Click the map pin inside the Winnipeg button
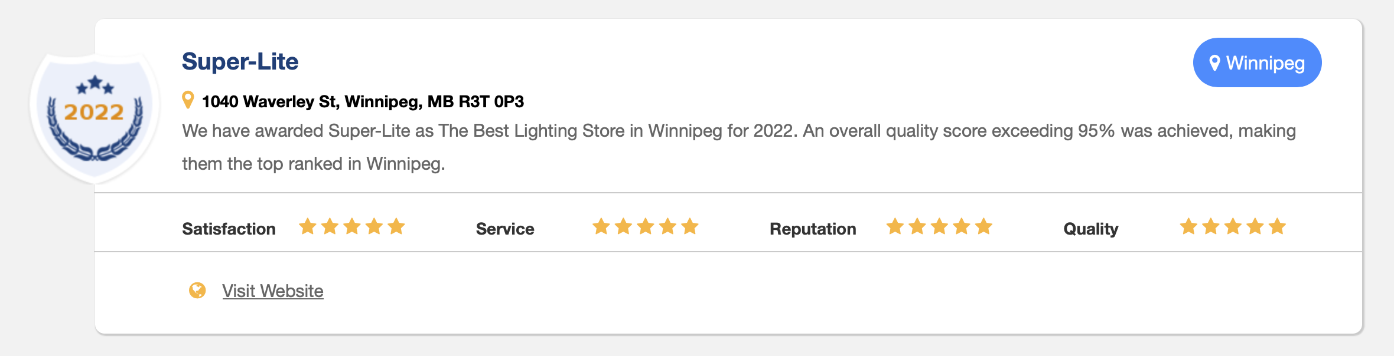1394x356 pixels. coord(1214,63)
